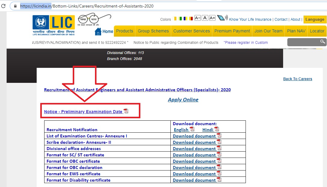This screenshot has height=187, width=327.
Task: Open PDF icon beside Preliminary Examination Date notice
Action: click(126, 111)
